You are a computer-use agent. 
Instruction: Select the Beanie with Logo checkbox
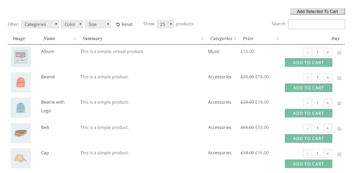[x=339, y=103]
